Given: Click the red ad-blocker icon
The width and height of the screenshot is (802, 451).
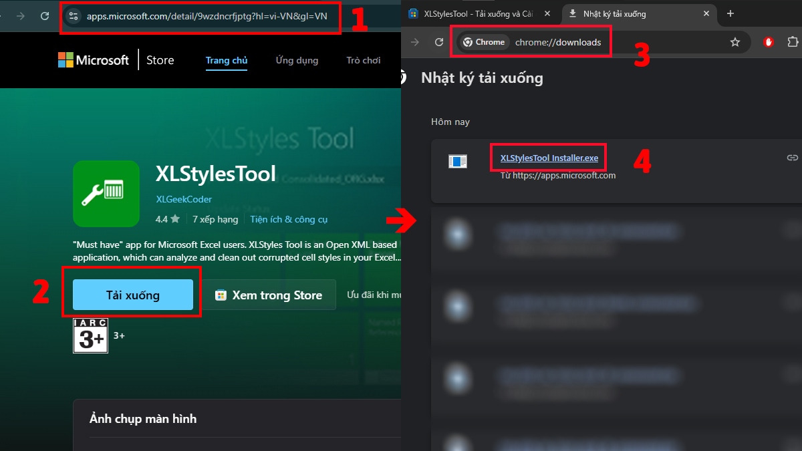Looking at the screenshot, I should click(x=767, y=41).
